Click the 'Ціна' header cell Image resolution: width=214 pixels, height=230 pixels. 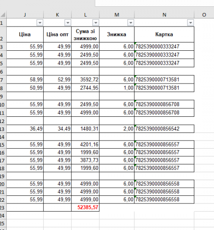25,35
